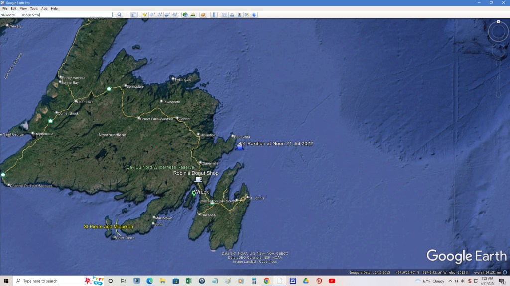This screenshot has width=510, height=286.
Task: Click the Robin's Donut Shop placemark
Action: pos(198,179)
